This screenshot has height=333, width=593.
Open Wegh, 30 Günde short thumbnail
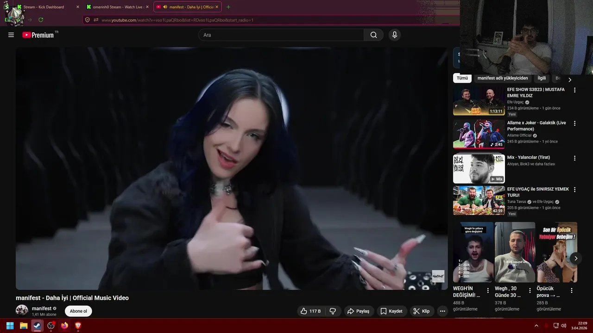pyautogui.click(x=515, y=252)
